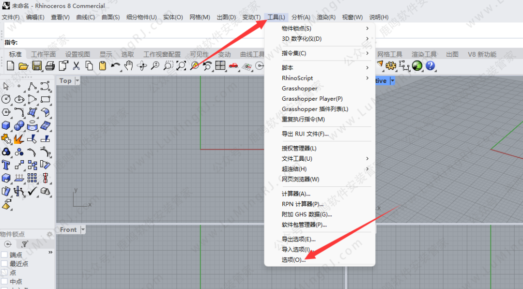Switch to the 工作平面 toolbar tab
523x289 pixels.
44,54
